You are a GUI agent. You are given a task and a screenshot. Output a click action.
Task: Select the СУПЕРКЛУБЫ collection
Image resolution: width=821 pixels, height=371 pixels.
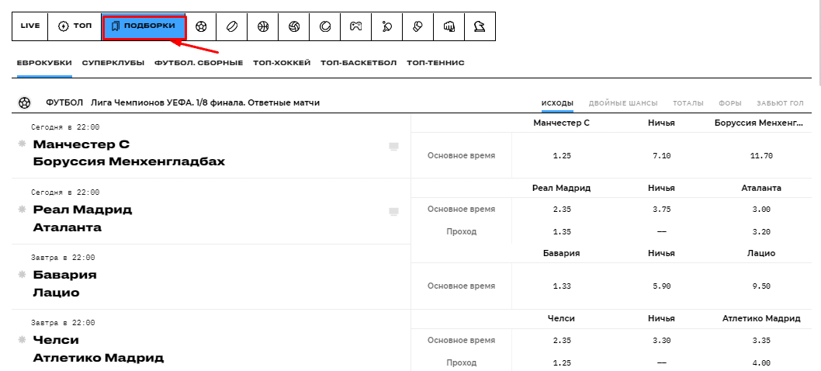[x=113, y=63]
